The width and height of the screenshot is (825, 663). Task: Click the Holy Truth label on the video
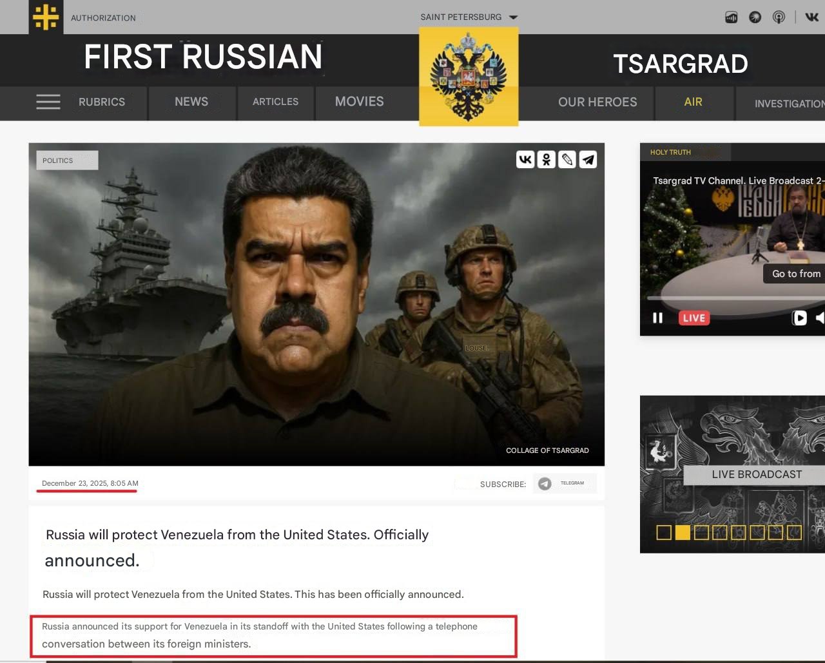tap(670, 152)
